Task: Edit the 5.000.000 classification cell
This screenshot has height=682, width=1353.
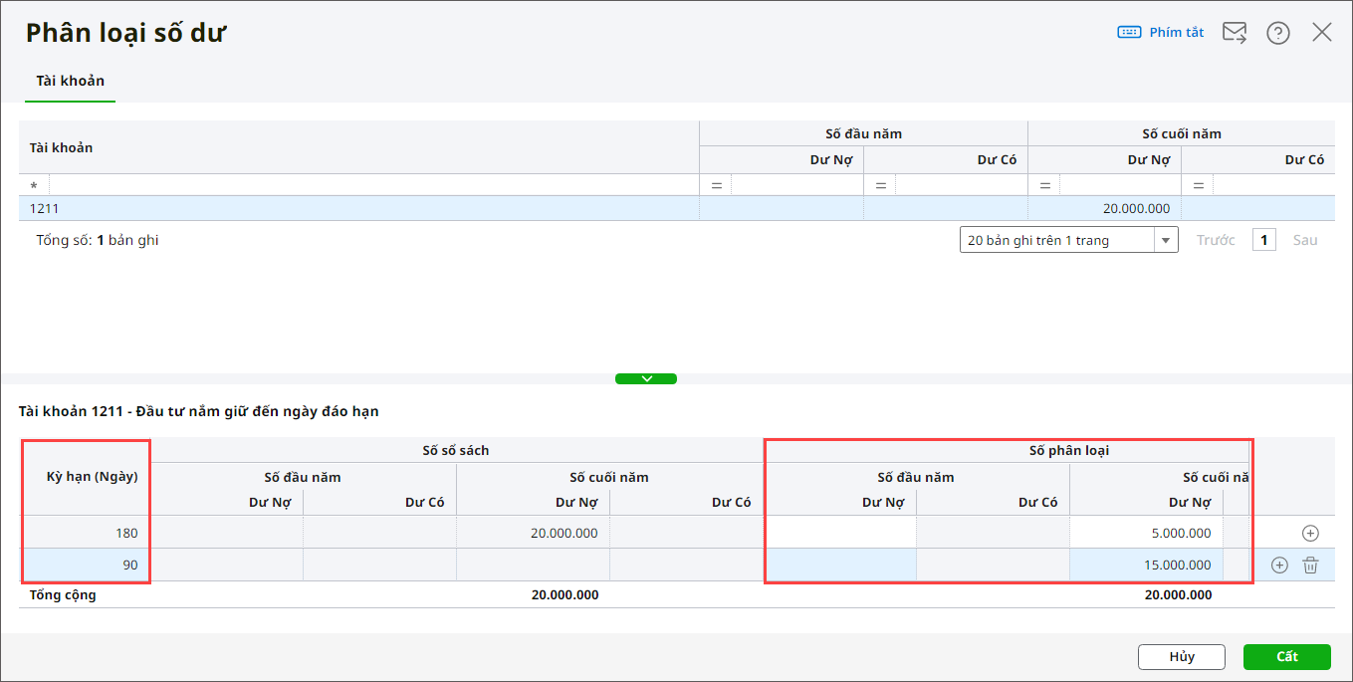Action: coord(1146,533)
